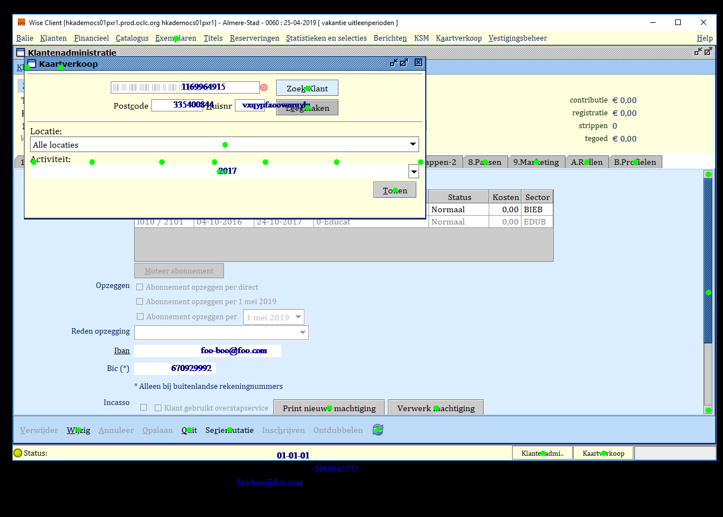Image resolution: width=723 pixels, height=517 pixels.
Task: Switch to the B.Profielen tab
Action: pos(635,162)
